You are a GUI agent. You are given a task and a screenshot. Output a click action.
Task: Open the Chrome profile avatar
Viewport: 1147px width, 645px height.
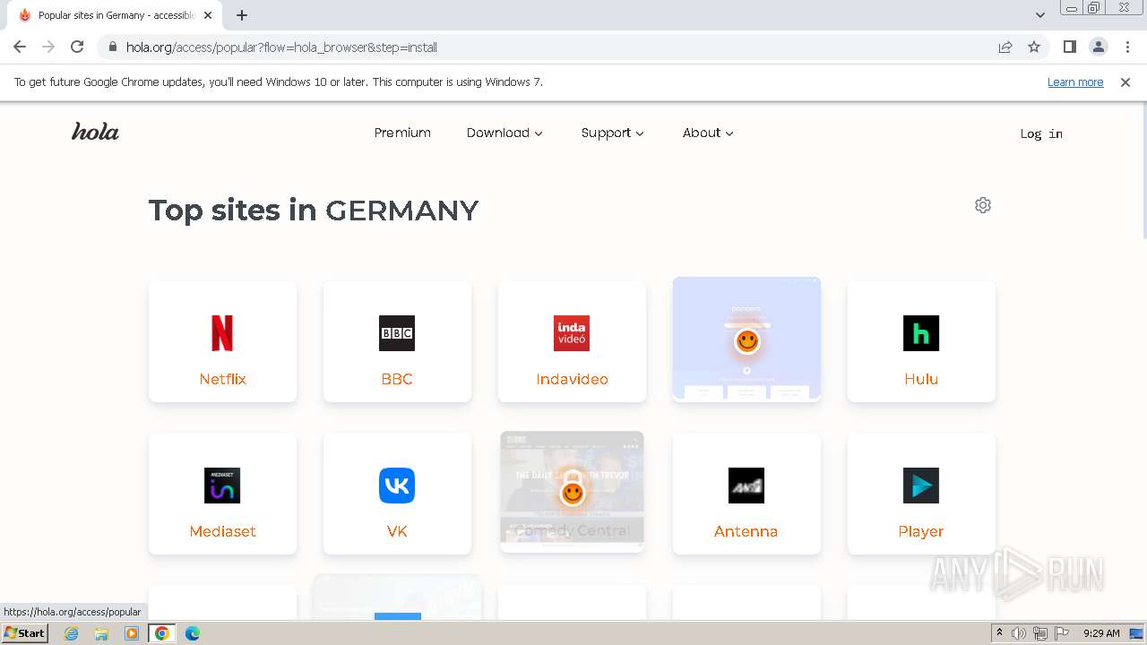coord(1098,47)
